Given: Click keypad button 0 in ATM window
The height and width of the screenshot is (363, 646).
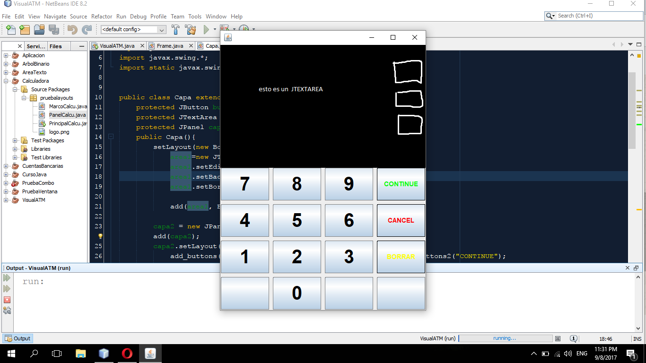Looking at the screenshot, I should 297,293.
